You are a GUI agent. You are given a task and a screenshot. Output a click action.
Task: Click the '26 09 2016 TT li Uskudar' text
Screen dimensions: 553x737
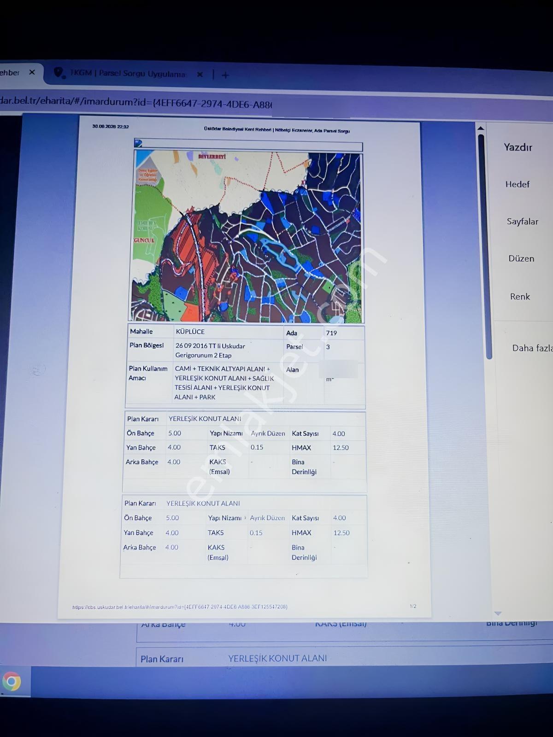[210, 346]
